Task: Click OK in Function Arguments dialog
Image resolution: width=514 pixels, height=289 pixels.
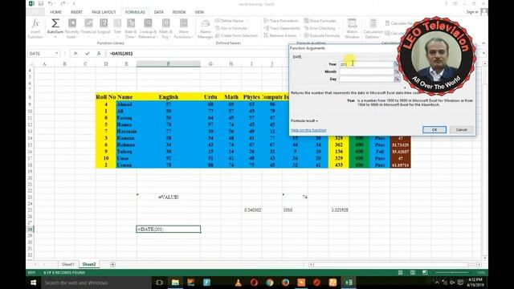Action: point(434,130)
